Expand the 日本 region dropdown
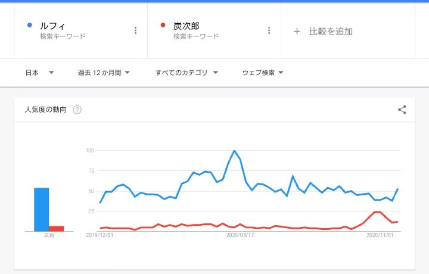 pos(40,73)
